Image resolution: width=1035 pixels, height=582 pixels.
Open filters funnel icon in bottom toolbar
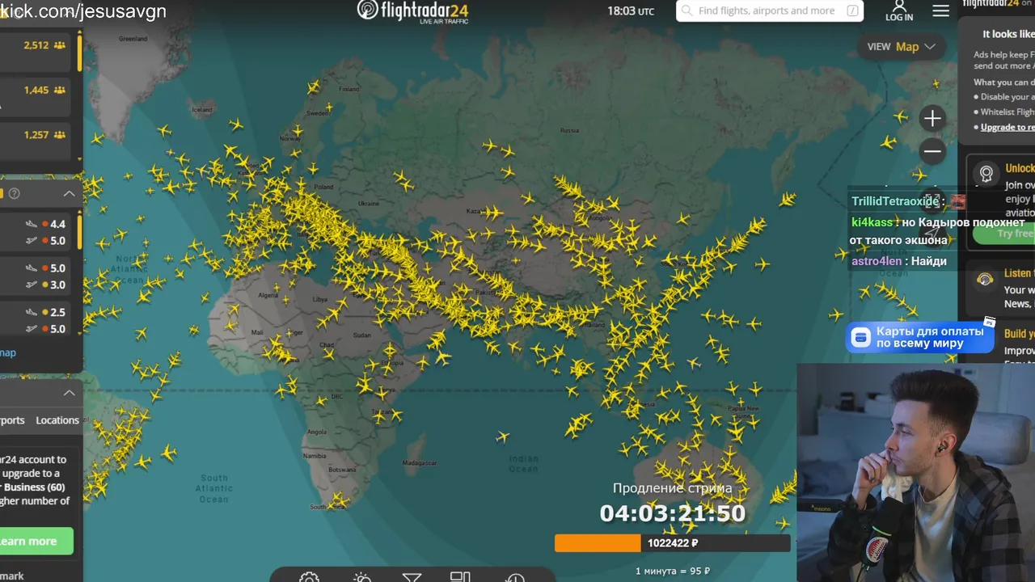[412, 577]
